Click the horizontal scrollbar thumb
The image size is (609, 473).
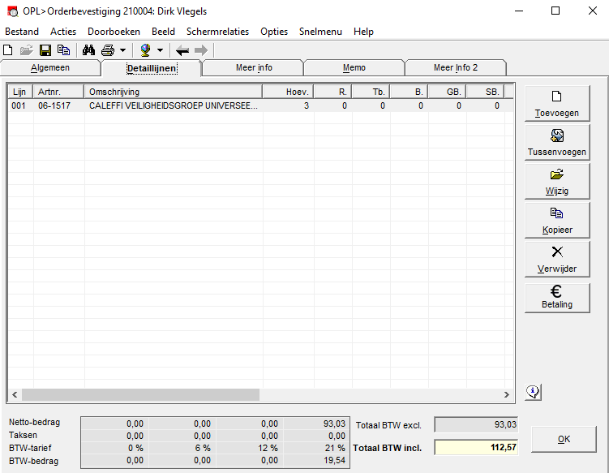pos(140,395)
